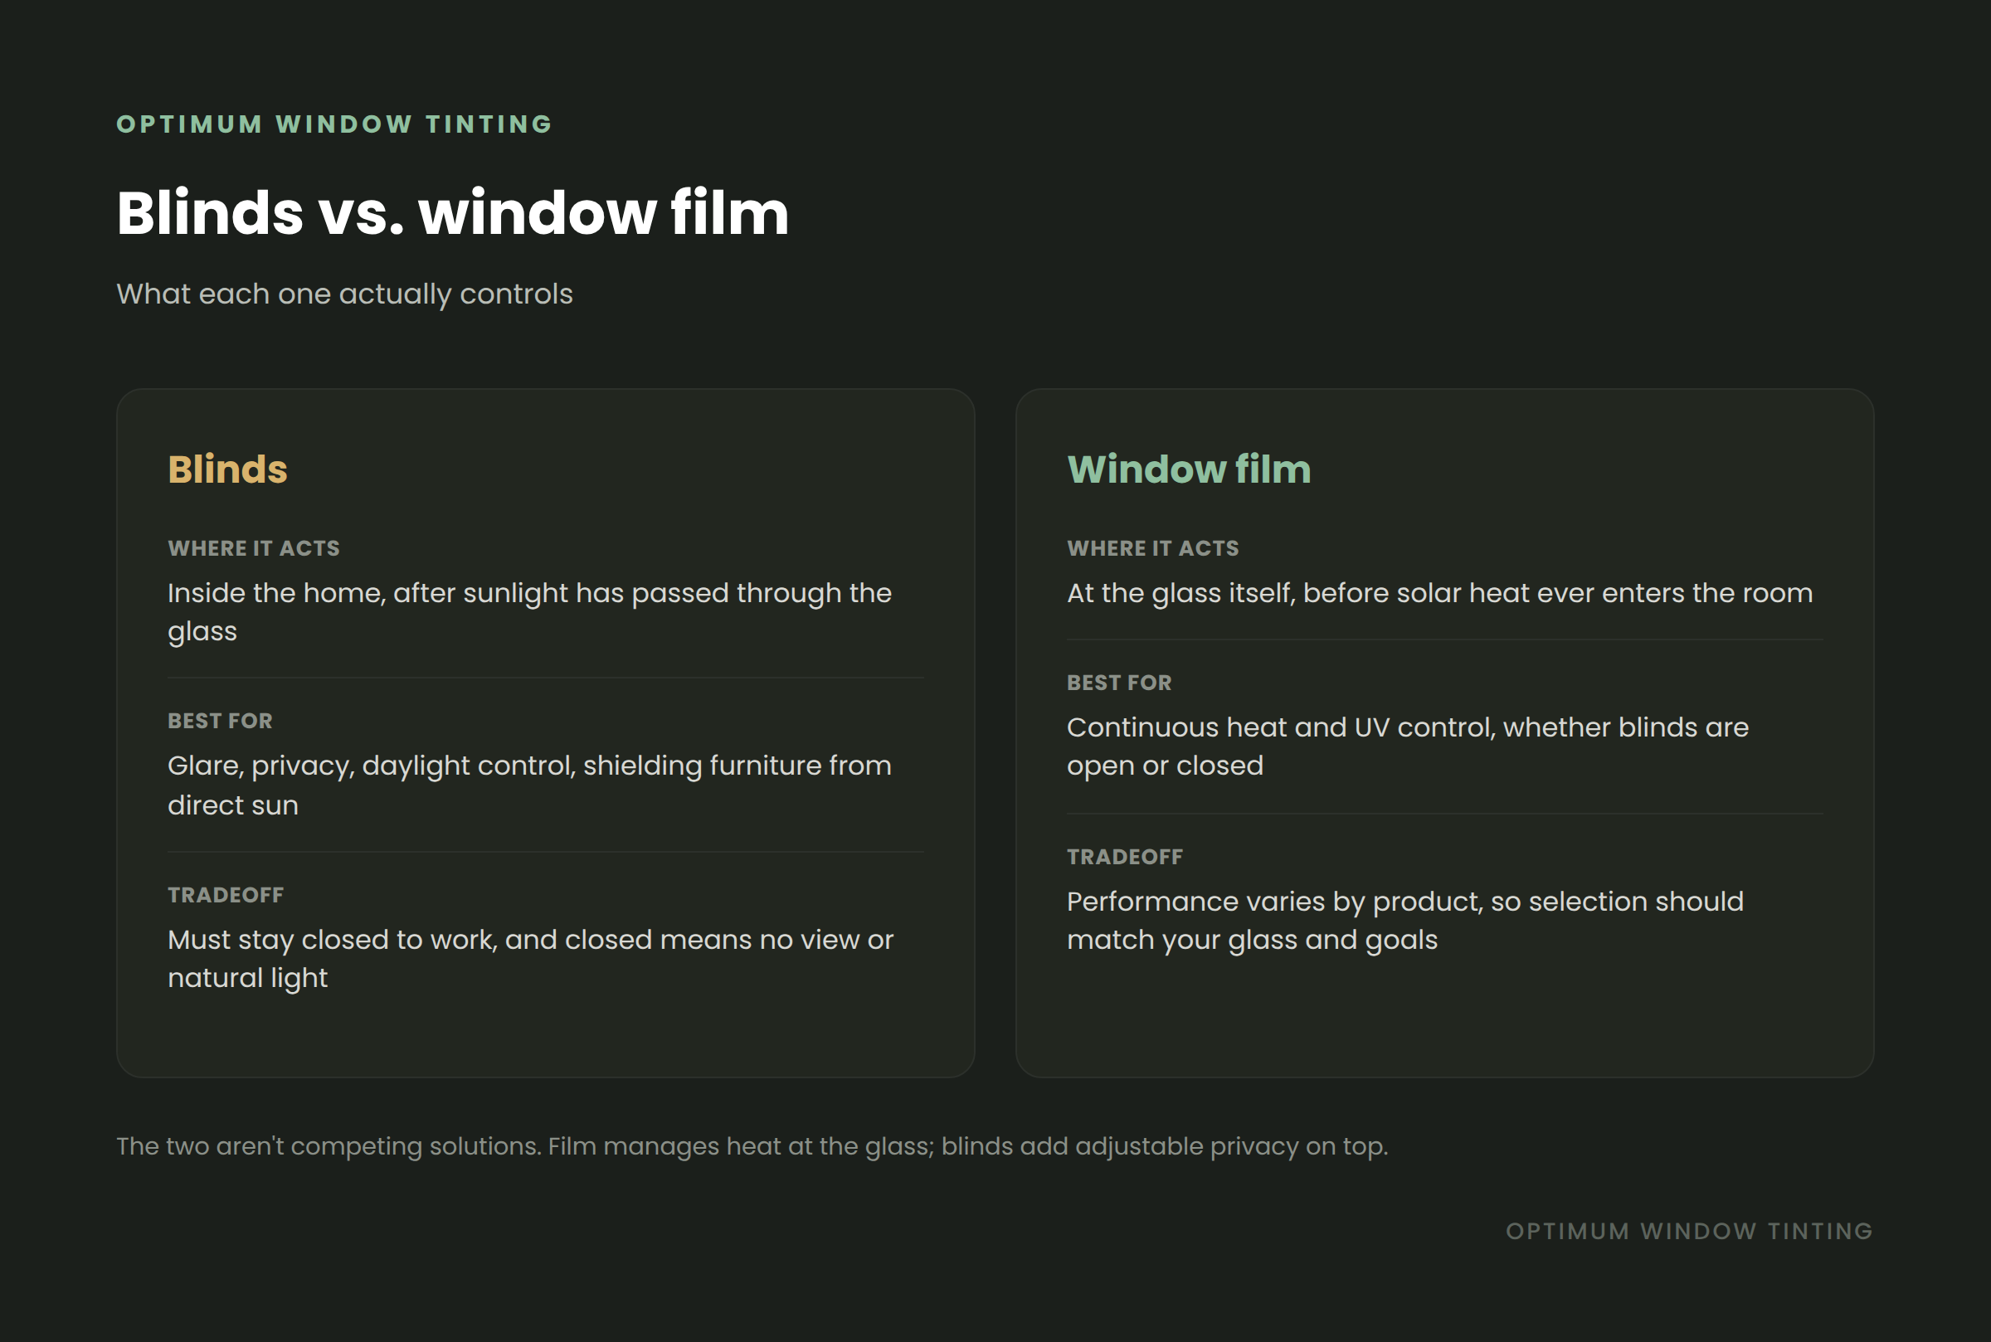Click 'The two aren't competing solutions' footnote
This screenshot has height=1342, width=1991.
329,1145
